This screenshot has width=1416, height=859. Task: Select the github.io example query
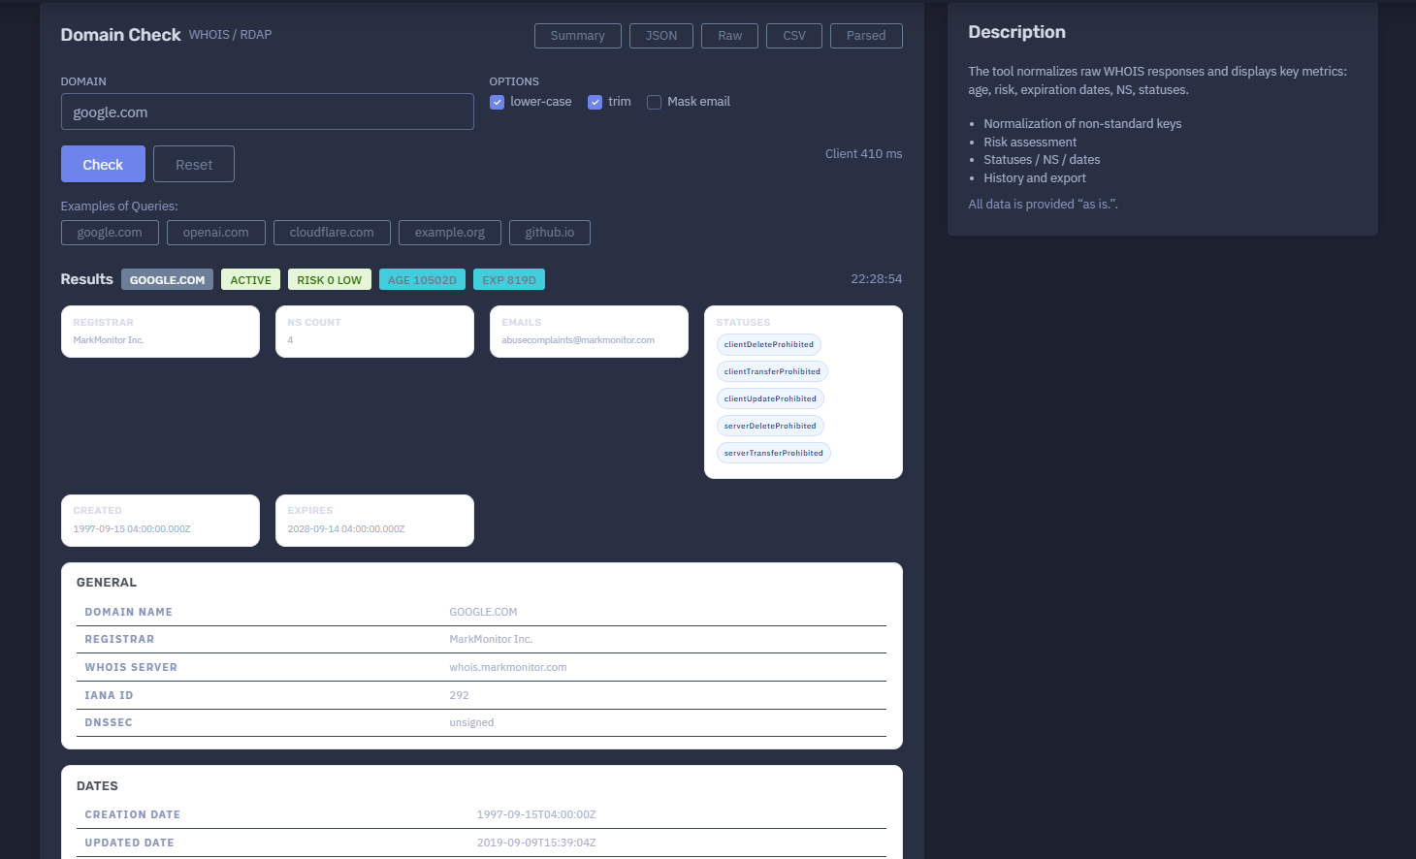550,233
